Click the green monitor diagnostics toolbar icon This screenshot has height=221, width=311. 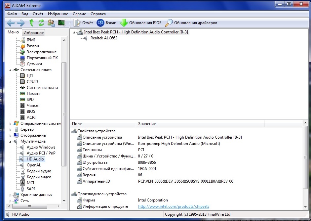(x=61, y=23)
